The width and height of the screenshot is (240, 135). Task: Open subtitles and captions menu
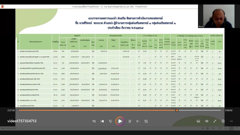click(x=198, y=121)
